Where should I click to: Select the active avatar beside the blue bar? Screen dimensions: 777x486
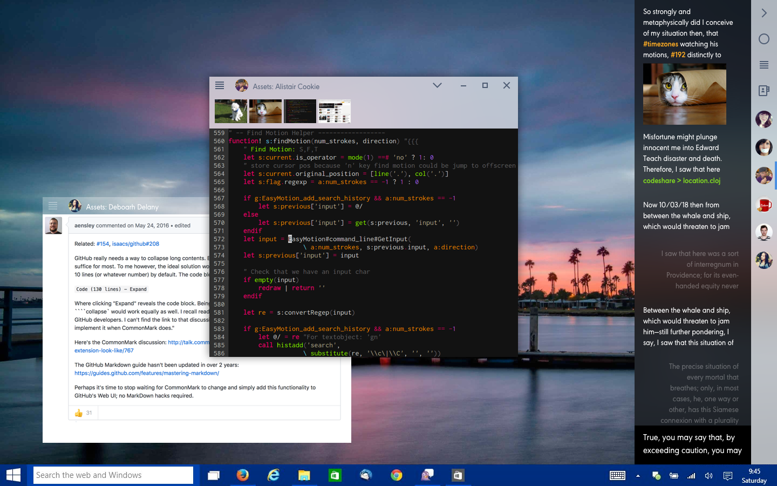click(x=764, y=175)
